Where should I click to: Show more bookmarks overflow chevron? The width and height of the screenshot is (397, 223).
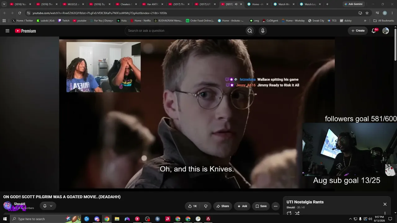365,21
